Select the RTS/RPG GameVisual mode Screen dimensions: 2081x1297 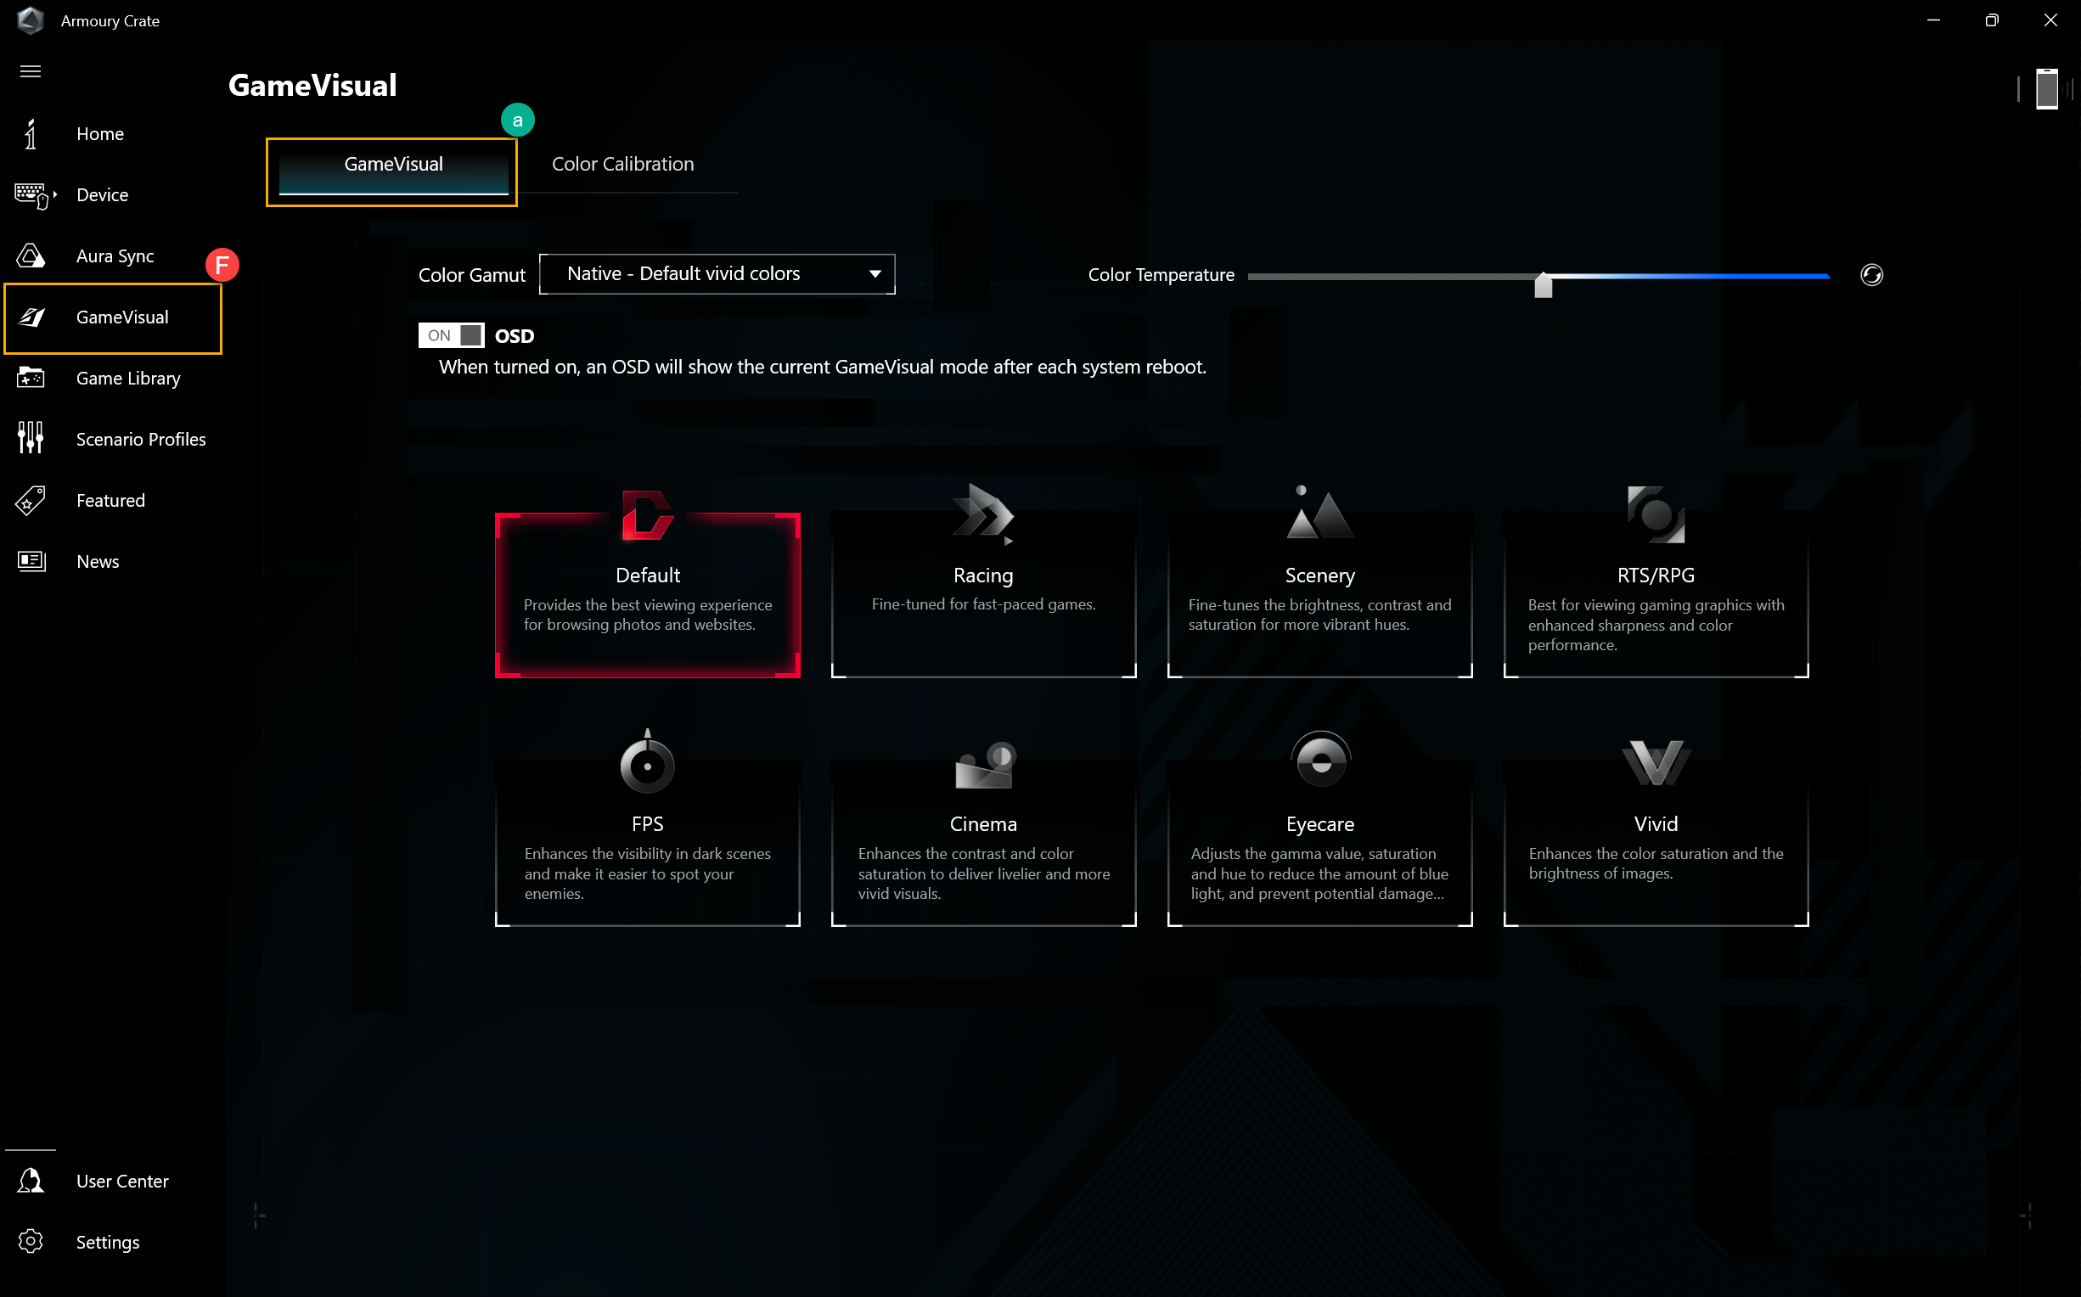click(1656, 576)
